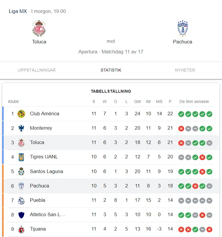Select the STATISTIK tab
The height and width of the screenshot is (237, 222).
111,70
